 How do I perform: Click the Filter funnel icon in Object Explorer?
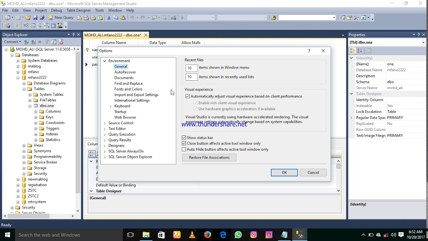[x=47, y=42]
